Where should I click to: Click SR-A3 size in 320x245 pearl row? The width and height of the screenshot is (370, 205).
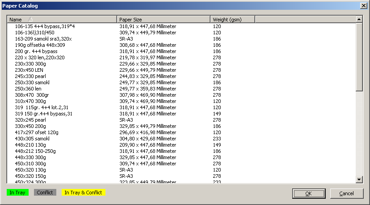click(126, 120)
